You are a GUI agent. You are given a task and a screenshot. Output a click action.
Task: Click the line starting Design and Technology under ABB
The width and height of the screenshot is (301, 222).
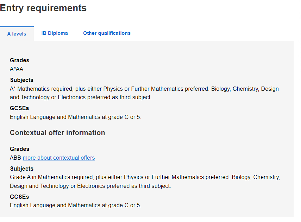click(90, 186)
